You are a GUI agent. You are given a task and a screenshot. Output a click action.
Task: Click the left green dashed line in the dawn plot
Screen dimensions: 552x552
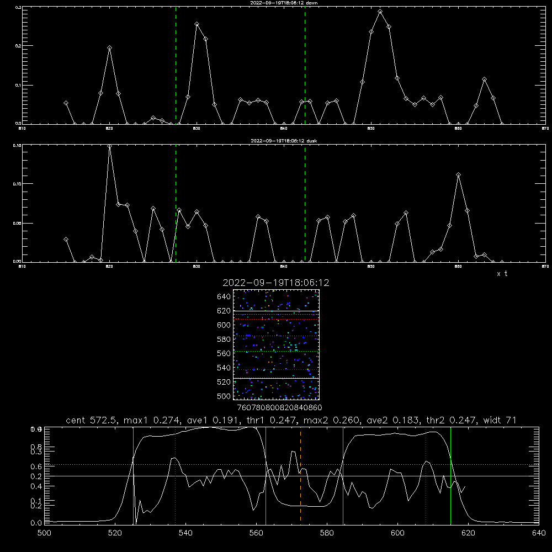pos(176,65)
